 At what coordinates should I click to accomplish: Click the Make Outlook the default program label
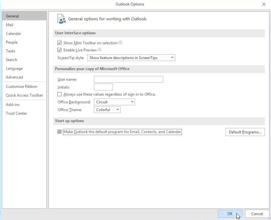pos(122,132)
